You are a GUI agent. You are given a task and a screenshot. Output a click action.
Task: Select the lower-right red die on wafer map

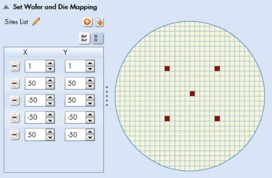(x=217, y=119)
